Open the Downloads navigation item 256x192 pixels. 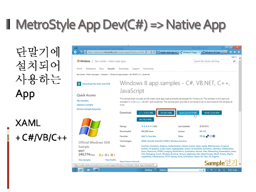pos(123,69)
